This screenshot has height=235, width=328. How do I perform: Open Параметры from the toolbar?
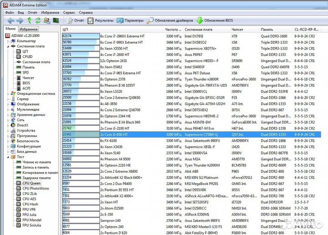tap(130, 20)
